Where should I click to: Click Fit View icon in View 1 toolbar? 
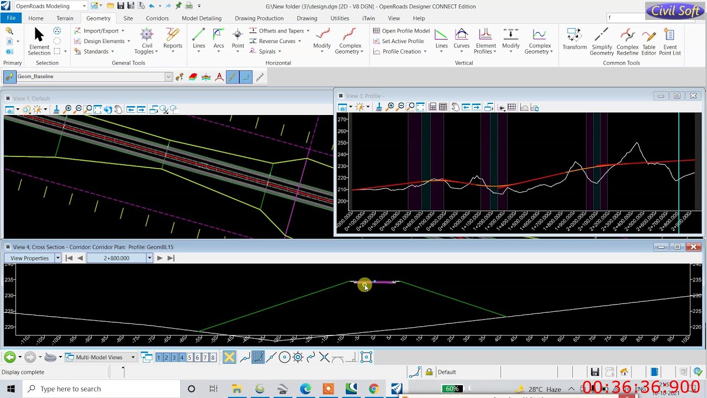tap(98, 109)
